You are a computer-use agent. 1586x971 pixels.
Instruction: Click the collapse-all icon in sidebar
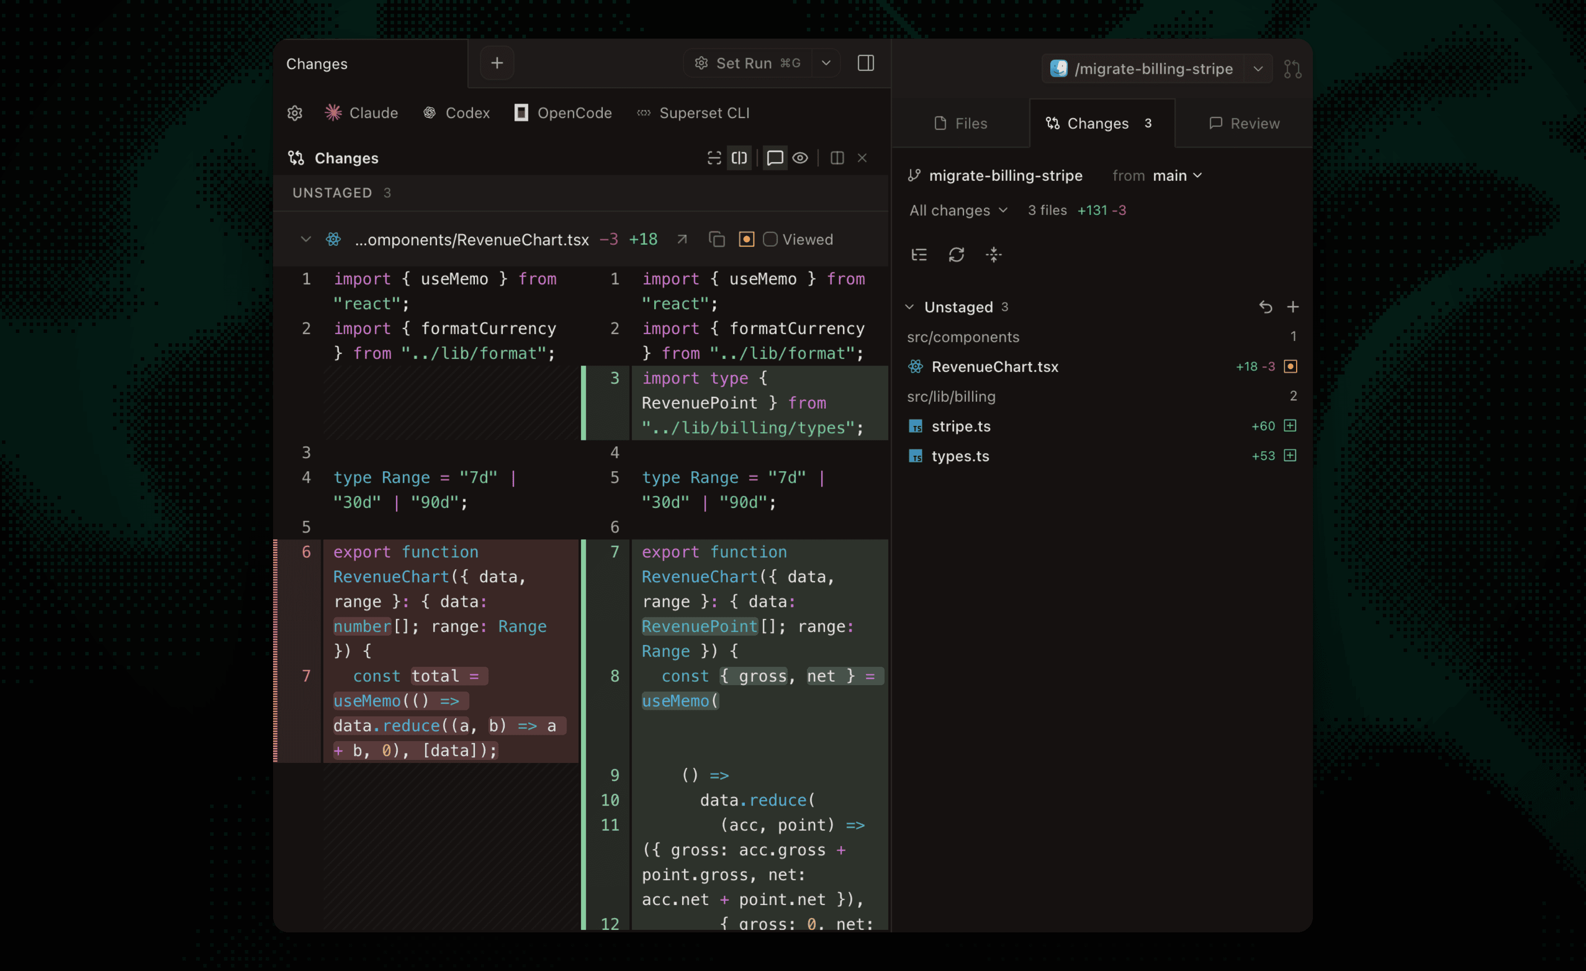[x=994, y=255]
